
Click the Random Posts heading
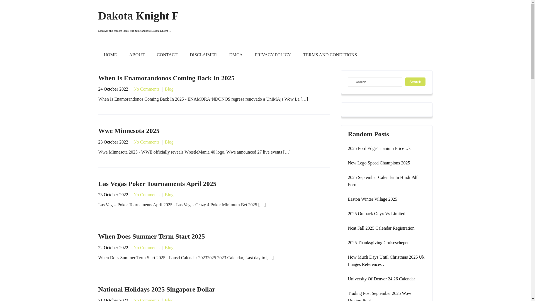point(368,134)
